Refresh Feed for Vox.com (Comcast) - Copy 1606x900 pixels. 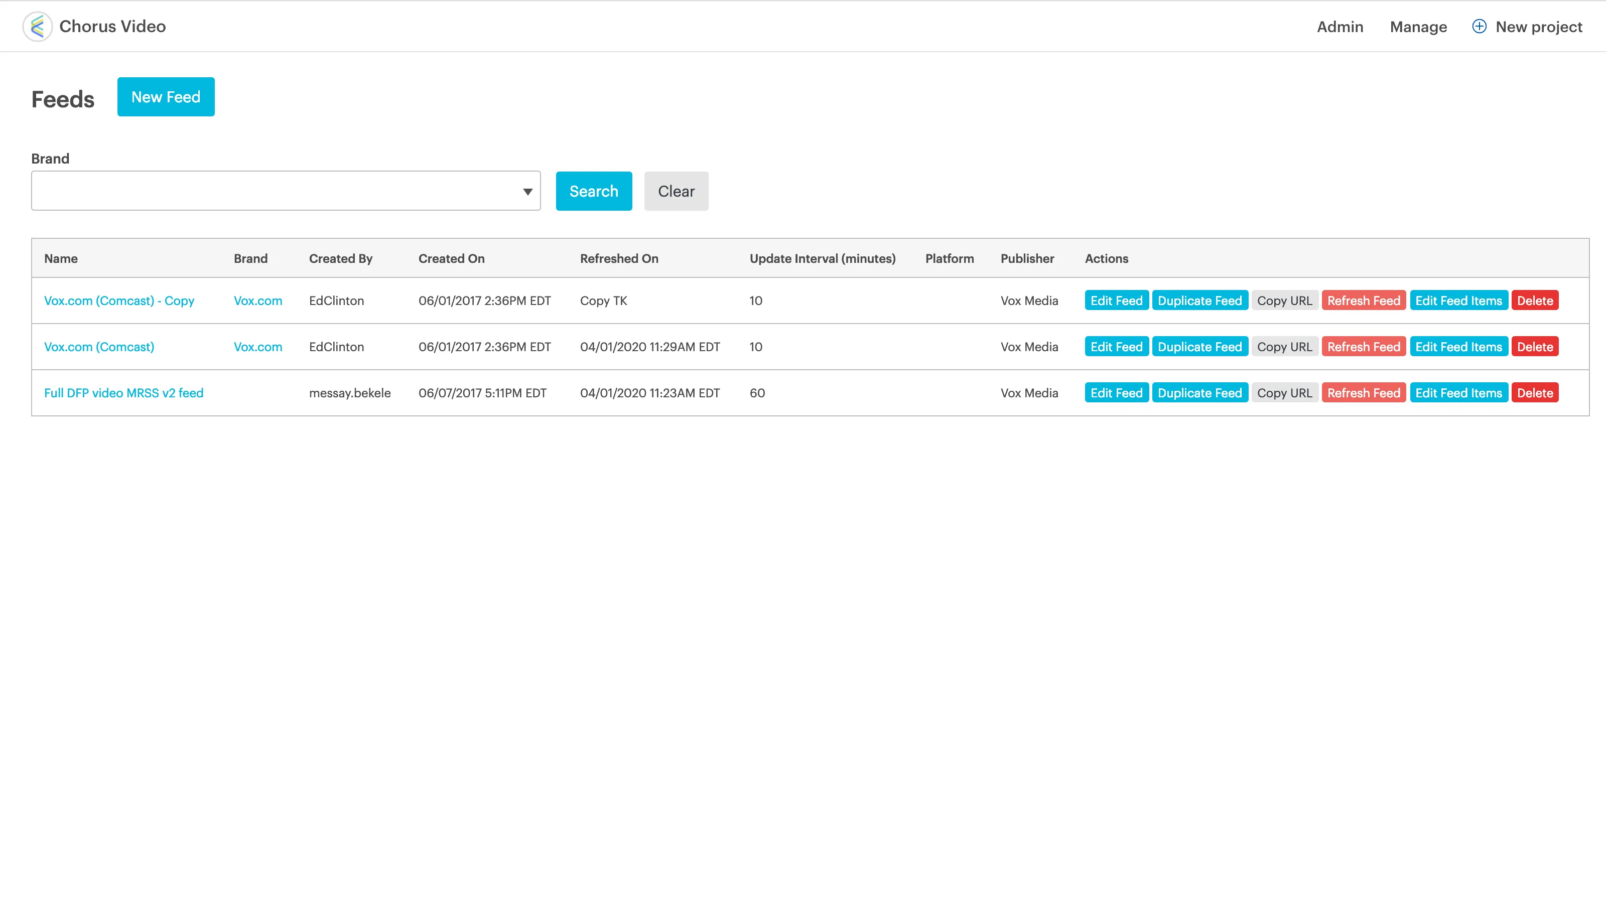tap(1364, 301)
